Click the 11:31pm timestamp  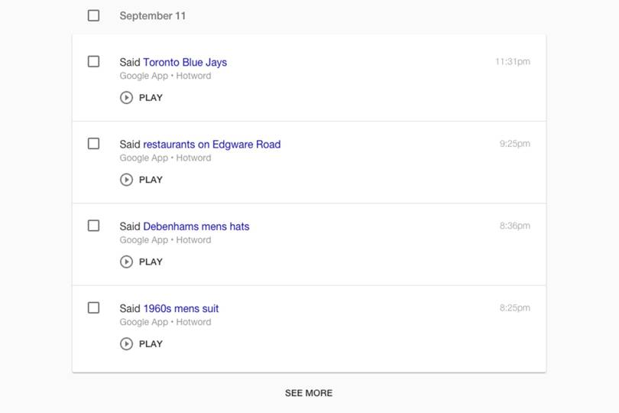512,62
